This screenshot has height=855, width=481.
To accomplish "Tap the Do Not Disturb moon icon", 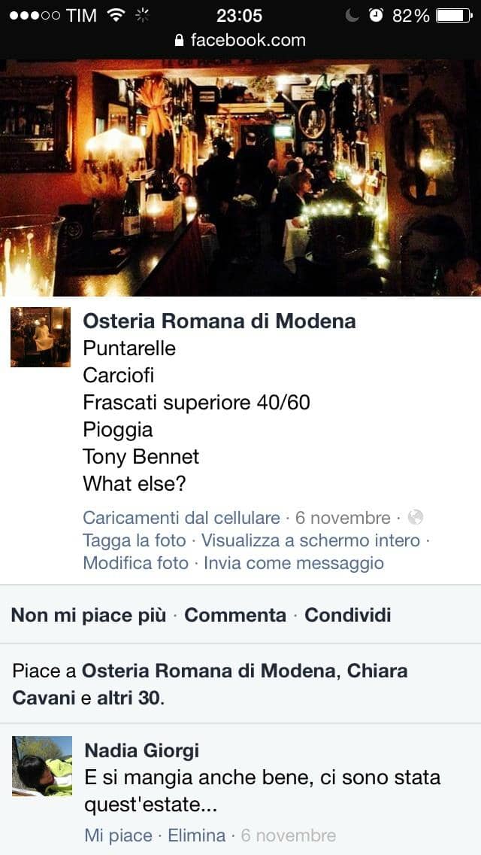I will coord(352,15).
